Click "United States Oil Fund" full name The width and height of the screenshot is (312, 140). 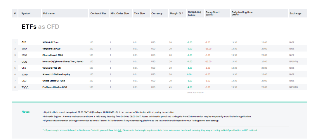tap(53, 81)
